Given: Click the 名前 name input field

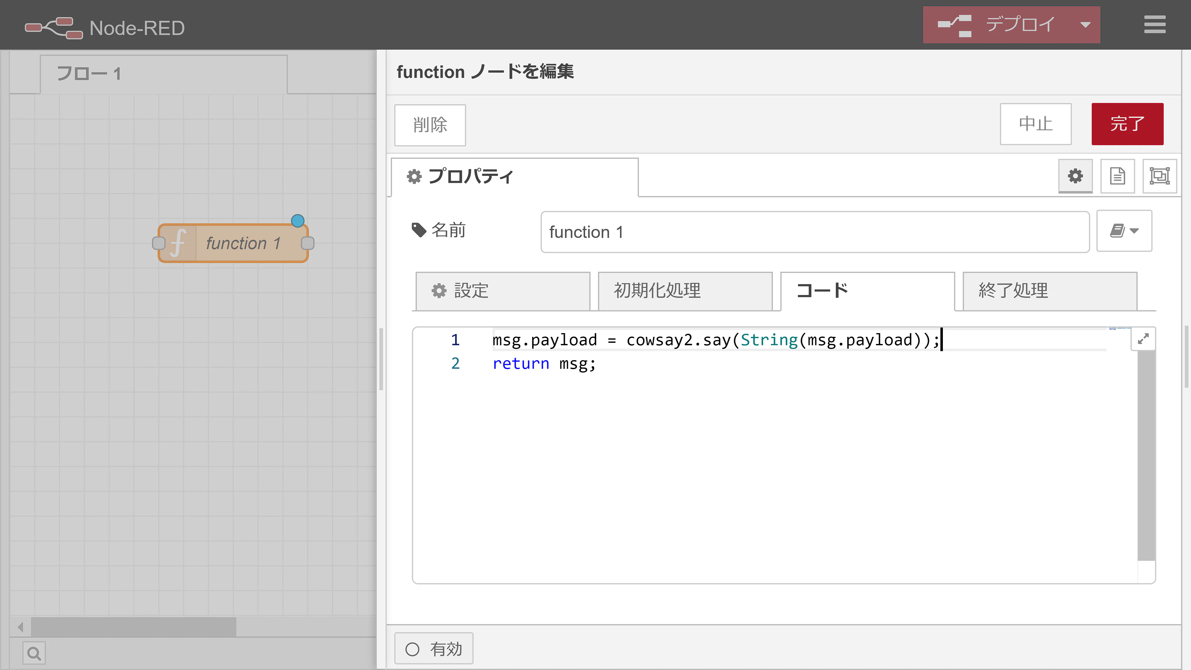Looking at the screenshot, I should [815, 232].
